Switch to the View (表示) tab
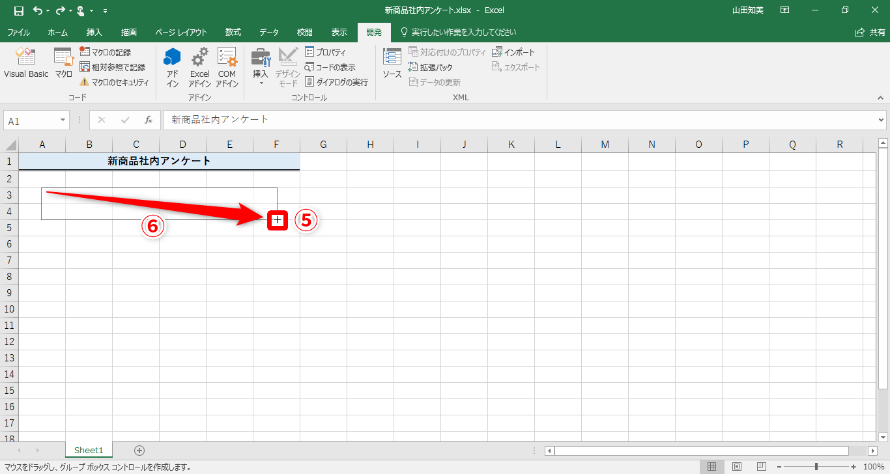 pyautogui.click(x=339, y=32)
